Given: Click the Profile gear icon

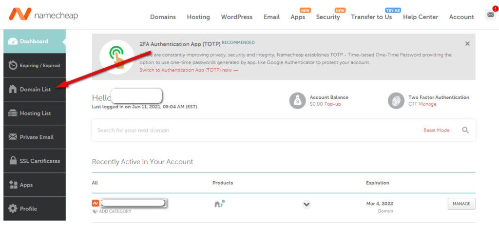Looking at the screenshot, I should [x=13, y=208].
